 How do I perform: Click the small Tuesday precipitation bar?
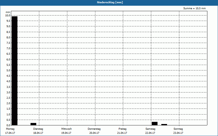tap(33, 124)
